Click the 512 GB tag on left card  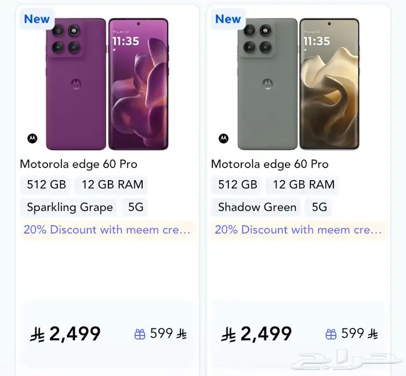click(46, 185)
